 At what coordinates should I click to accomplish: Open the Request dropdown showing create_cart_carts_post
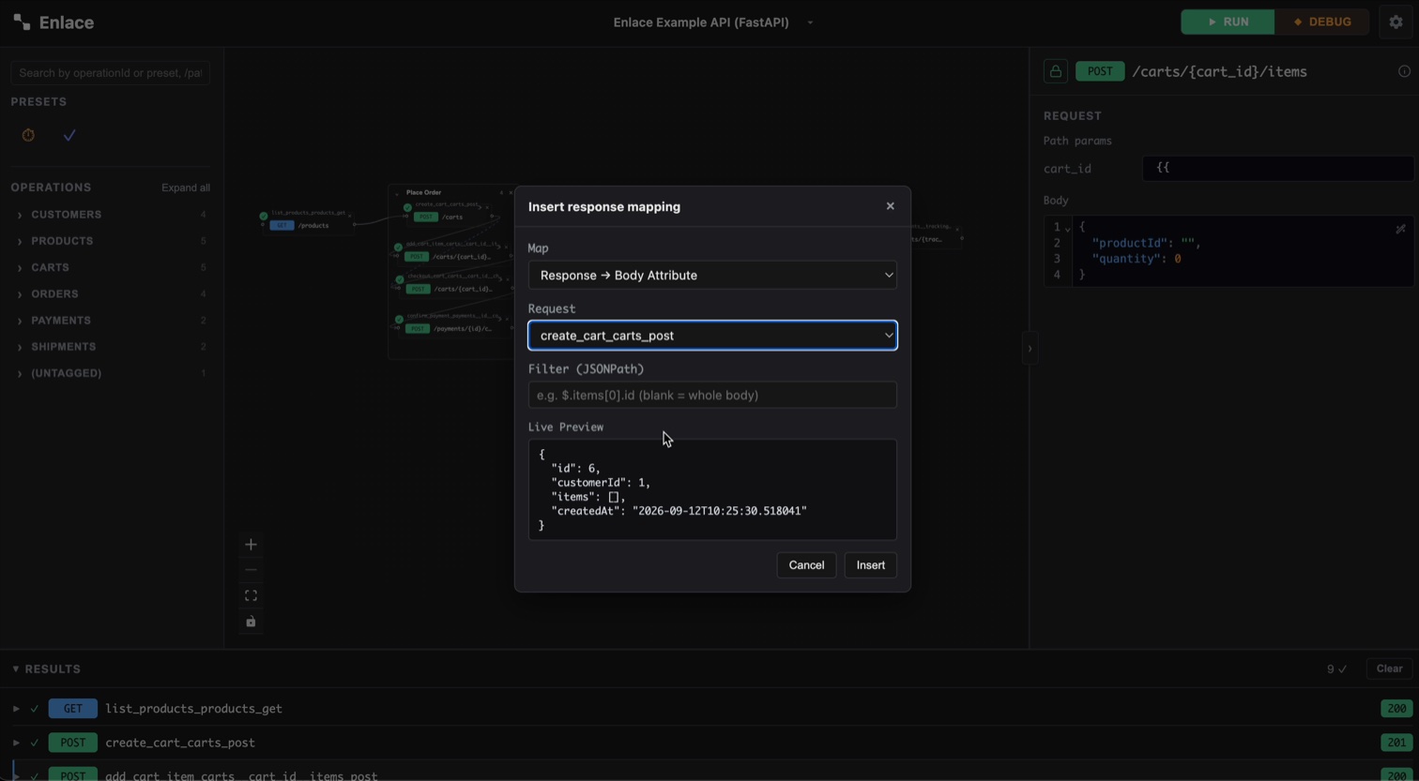712,336
